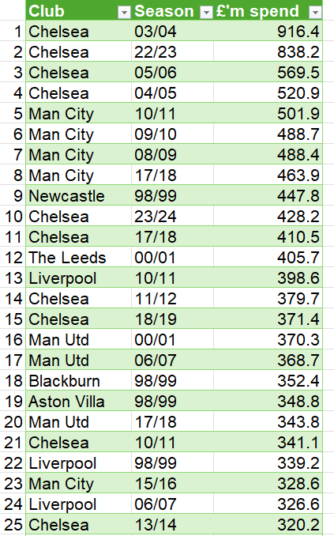Open the £'m spend filter dropdown
This screenshot has height=536, width=334.
315,13
